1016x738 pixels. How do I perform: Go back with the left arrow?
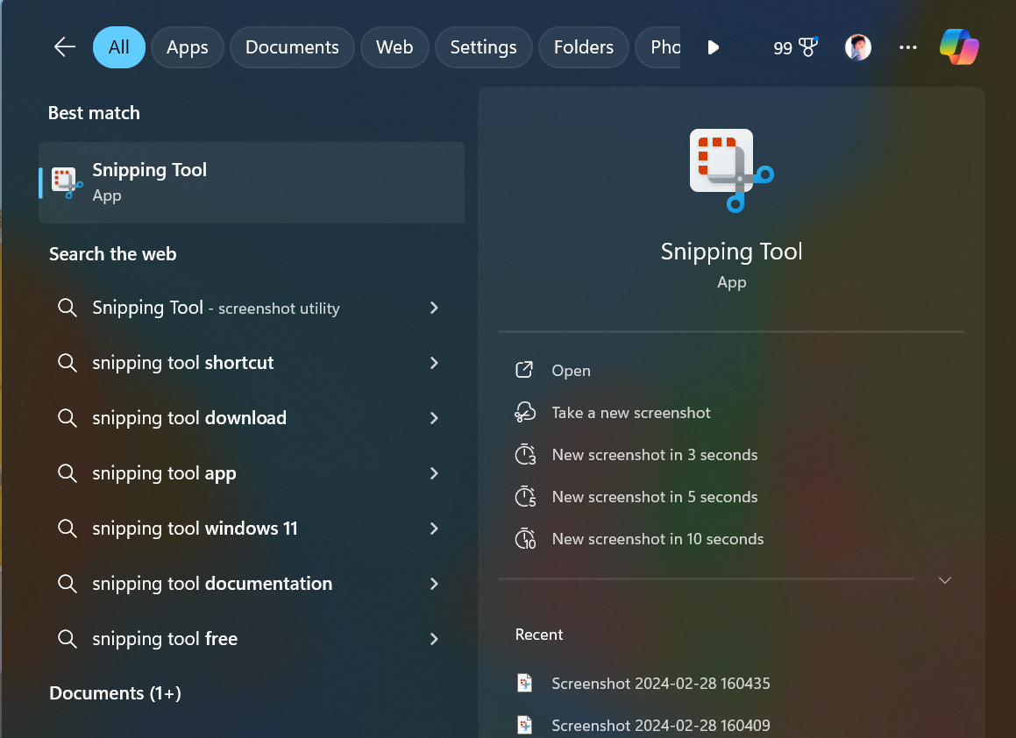click(64, 46)
